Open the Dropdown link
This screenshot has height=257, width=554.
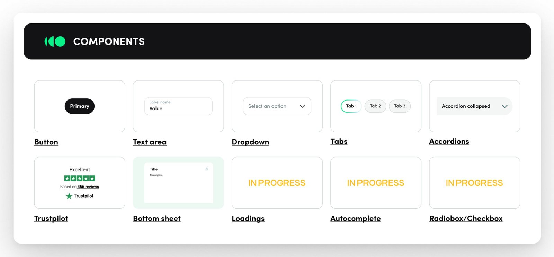[250, 142]
